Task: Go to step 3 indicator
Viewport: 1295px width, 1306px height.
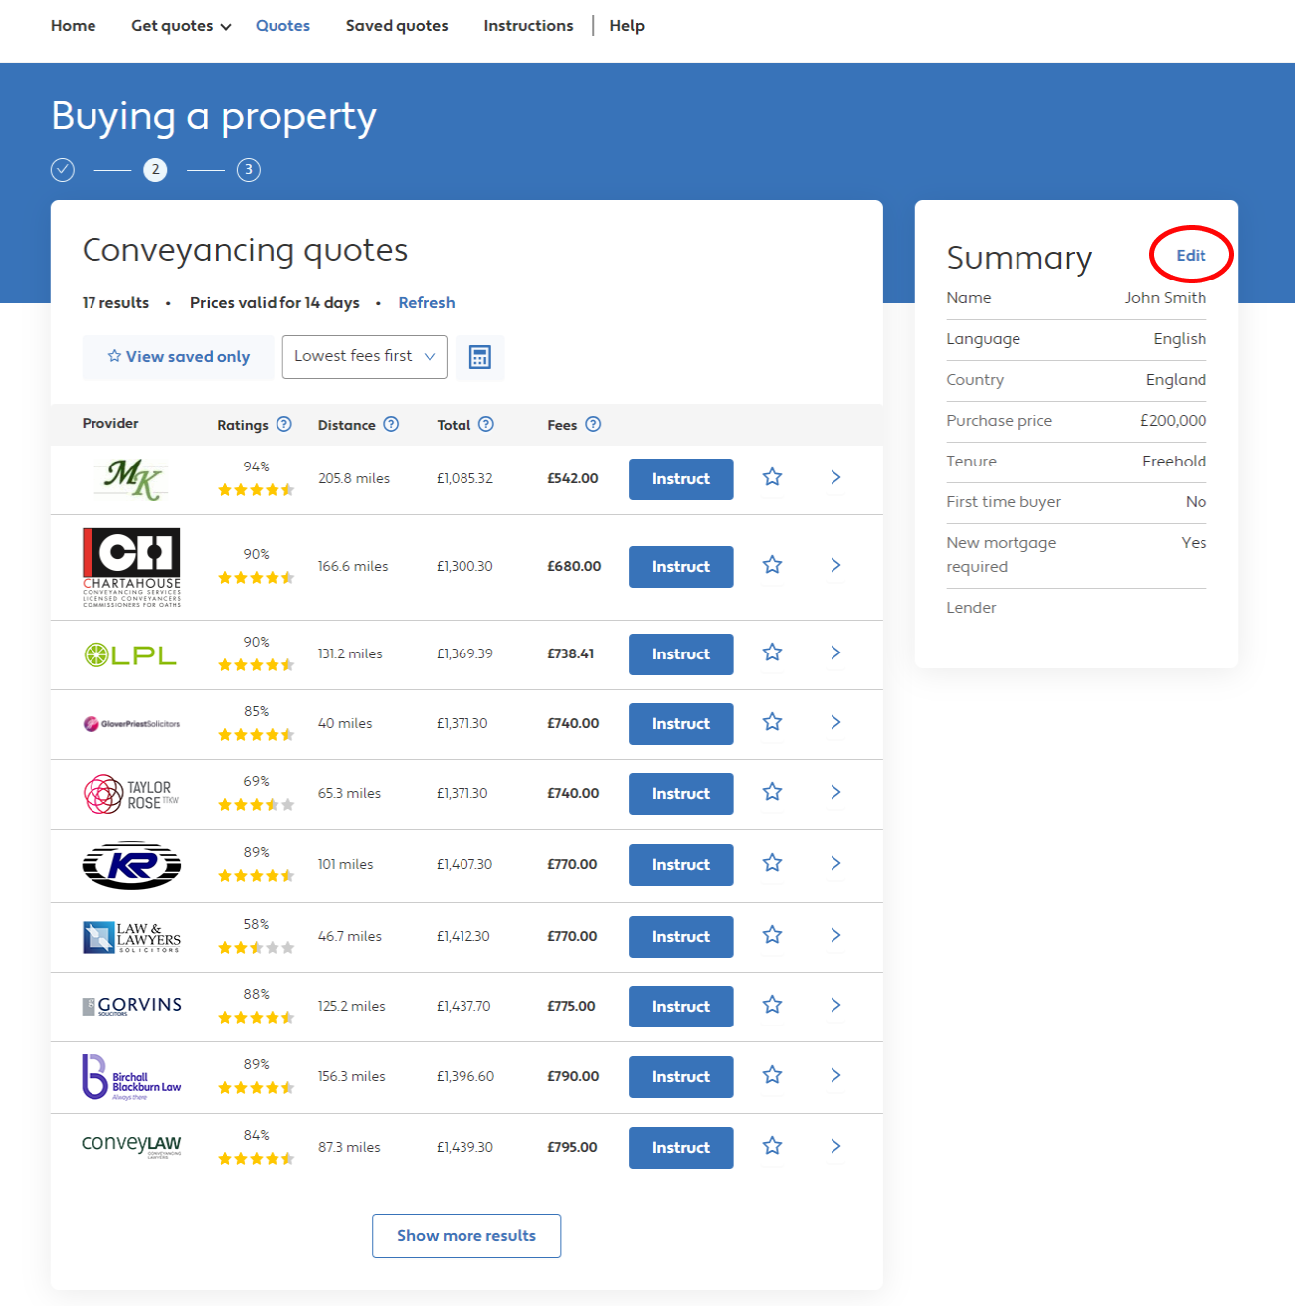Action: point(249,170)
